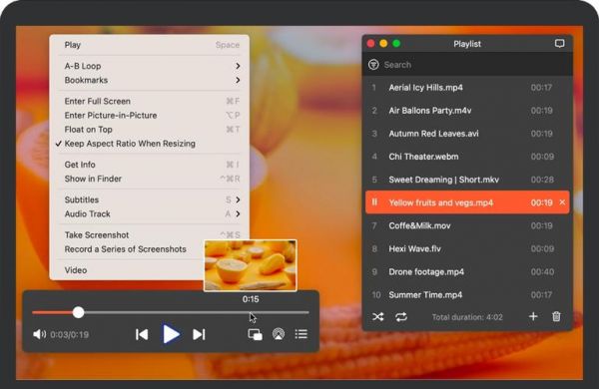Shuffle the playlist

[x=378, y=317]
